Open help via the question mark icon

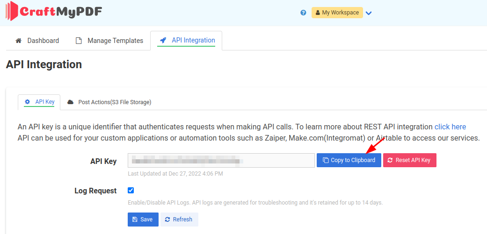tap(303, 13)
